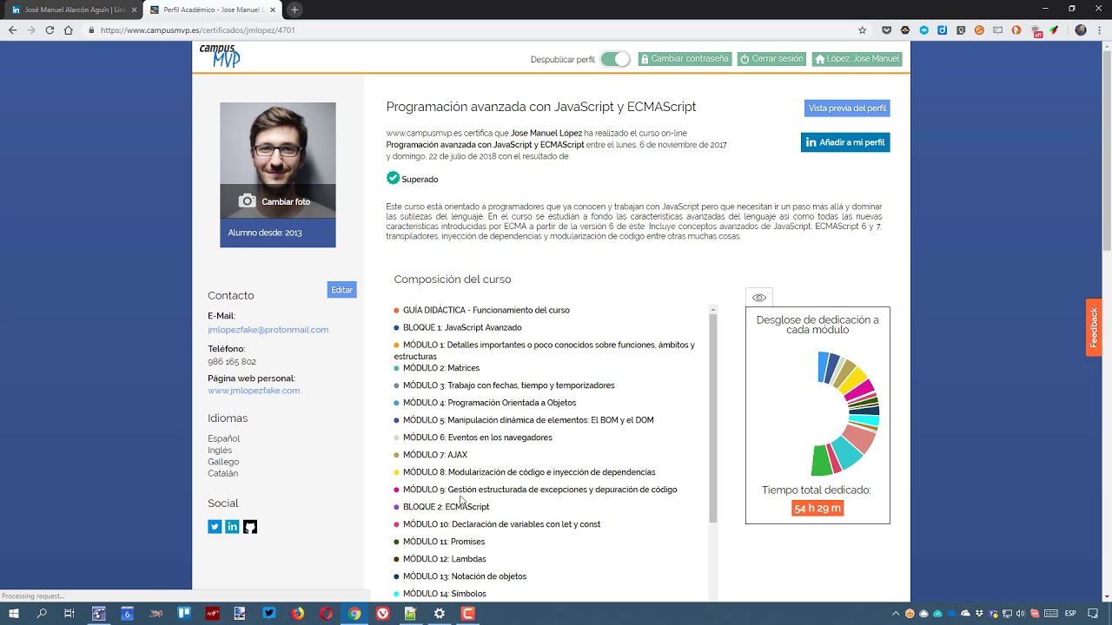
Task: Click Cambiar foto on the profile picture
Action: [x=286, y=201]
